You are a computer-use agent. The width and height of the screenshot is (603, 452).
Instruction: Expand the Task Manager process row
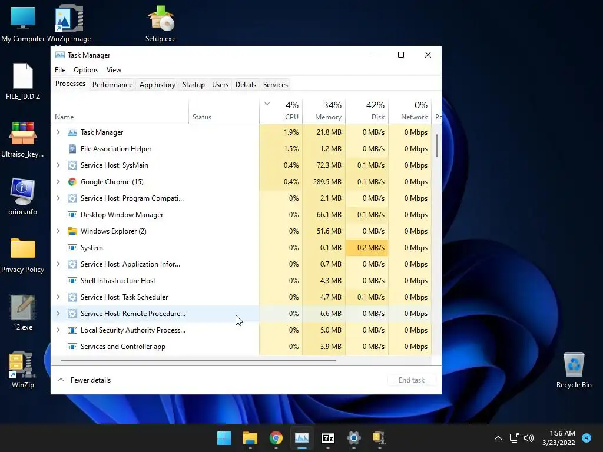pos(58,132)
